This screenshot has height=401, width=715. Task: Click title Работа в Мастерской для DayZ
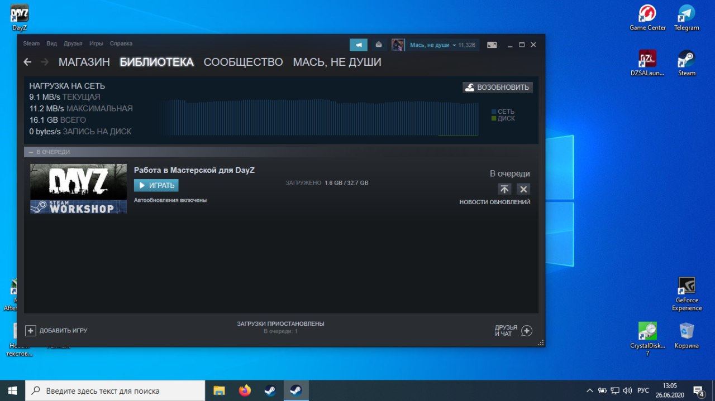pos(194,170)
